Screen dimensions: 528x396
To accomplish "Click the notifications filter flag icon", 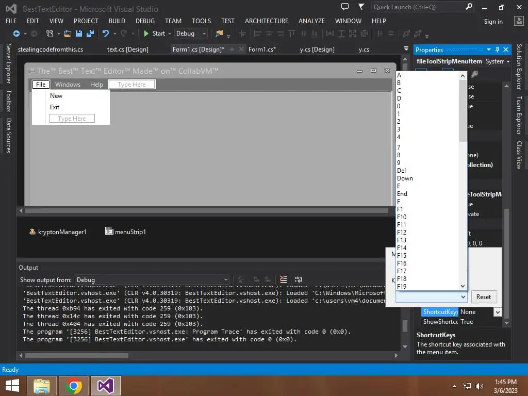I will (x=361, y=6).
